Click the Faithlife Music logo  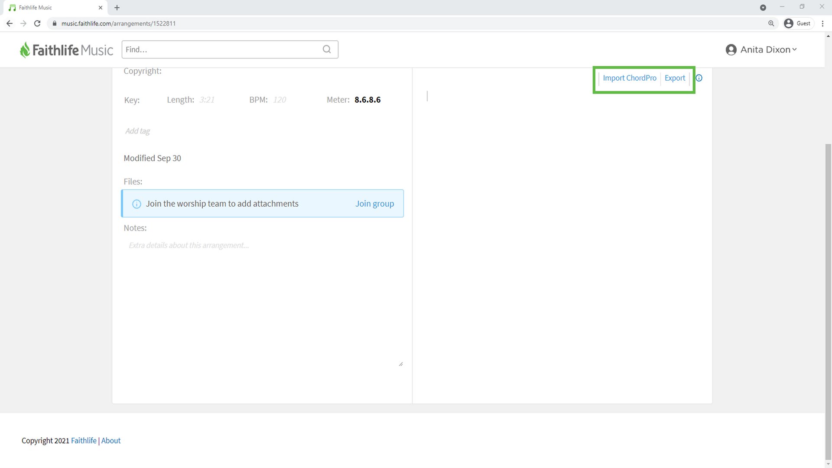66,50
